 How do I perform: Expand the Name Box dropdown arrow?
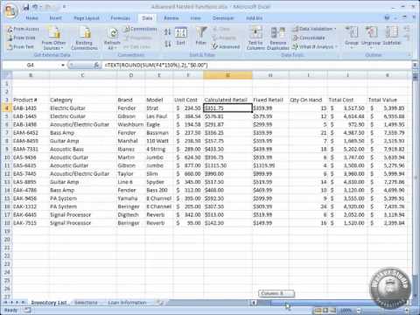click(x=63, y=65)
